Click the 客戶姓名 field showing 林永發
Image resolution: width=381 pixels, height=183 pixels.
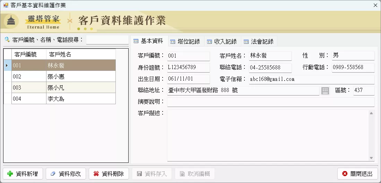point(270,56)
